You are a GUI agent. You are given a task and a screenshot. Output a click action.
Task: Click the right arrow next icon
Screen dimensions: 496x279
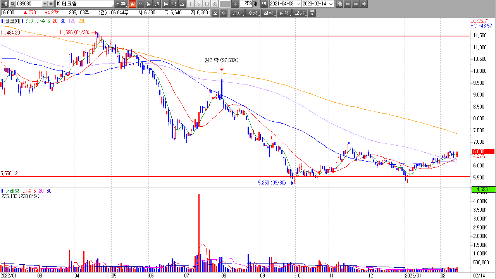356,4
